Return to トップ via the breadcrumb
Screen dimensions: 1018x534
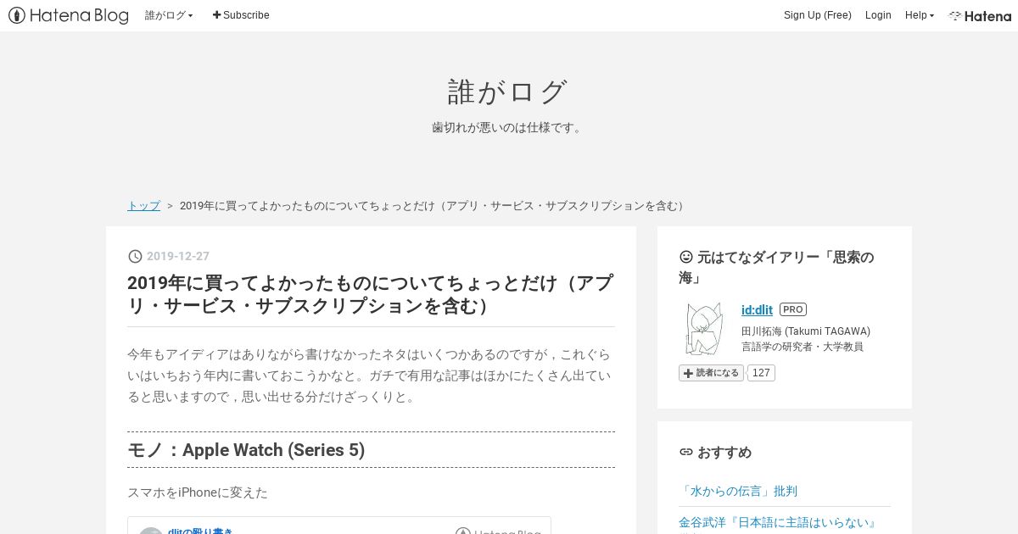pyautogui.click(x=143, y=205)
